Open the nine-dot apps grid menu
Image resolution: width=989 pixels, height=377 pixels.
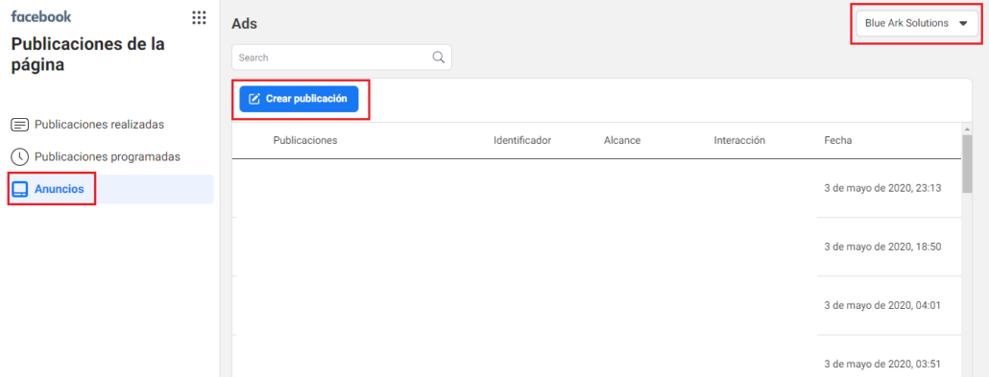point(199,17)
